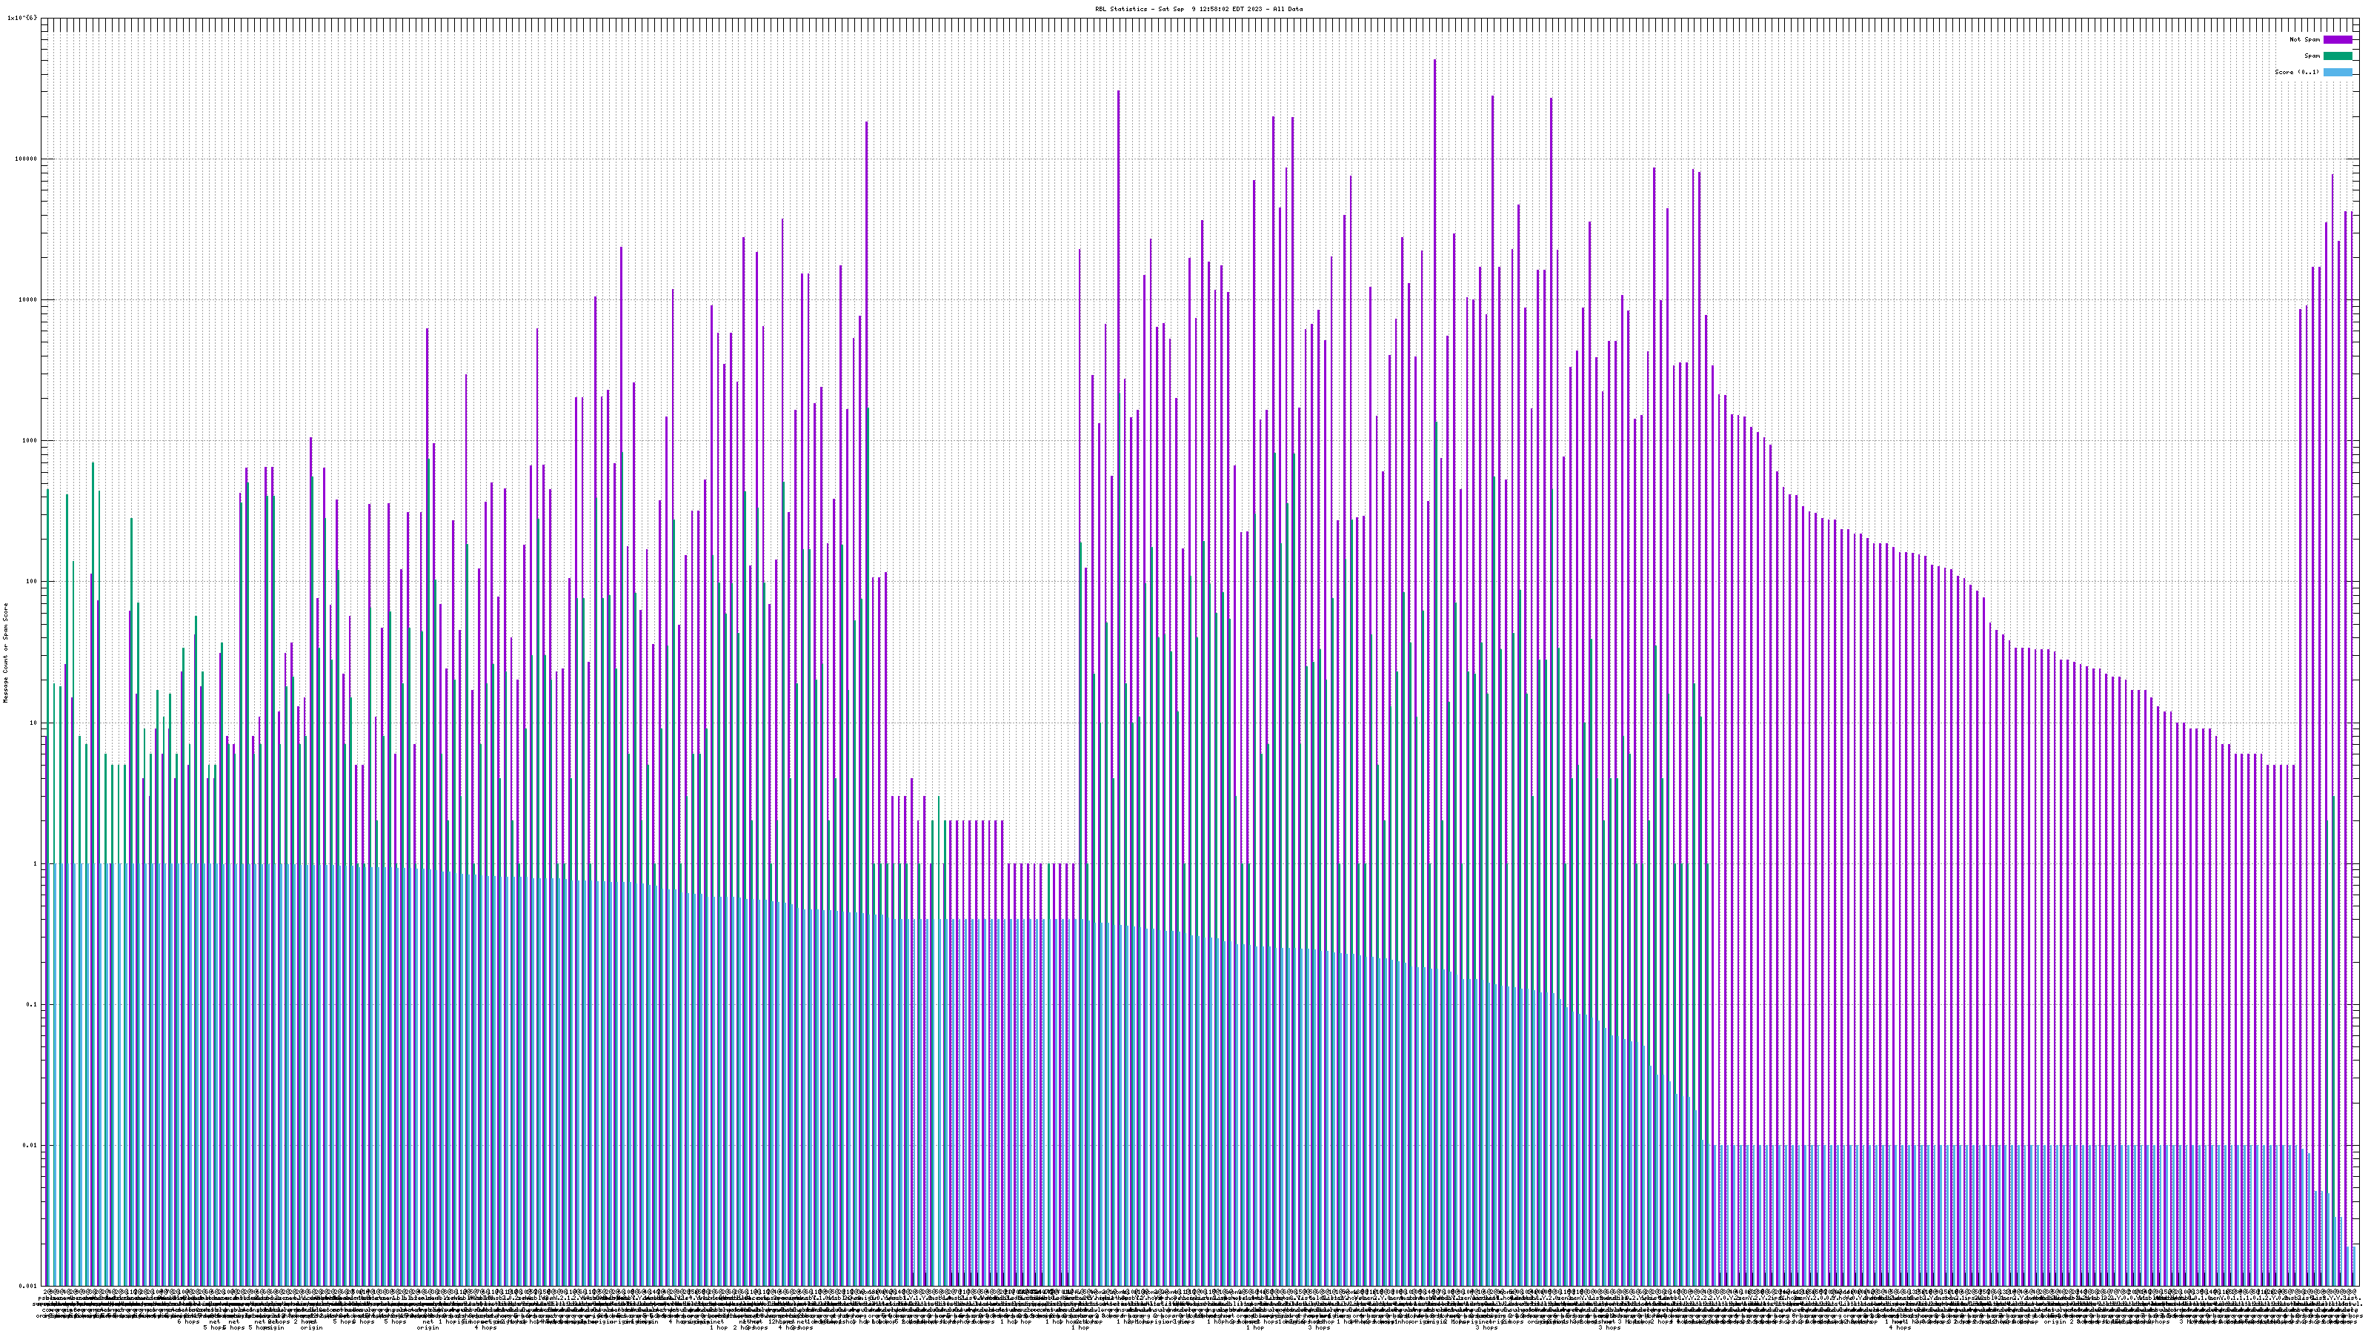Click the "4 hops" x-axis label at far right

tap(1899, 1327)
